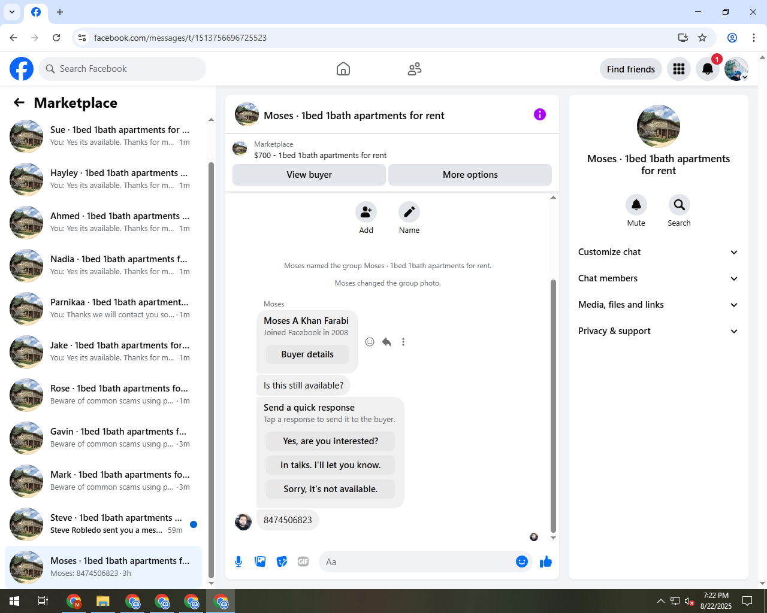Open Task View on the taskbar
This screenshot has width=767, height=613.
tap(43, 601)
